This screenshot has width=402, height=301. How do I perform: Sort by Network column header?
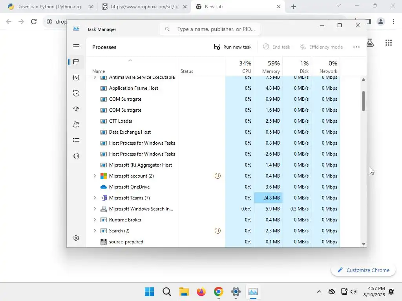[x=325, y=67]
